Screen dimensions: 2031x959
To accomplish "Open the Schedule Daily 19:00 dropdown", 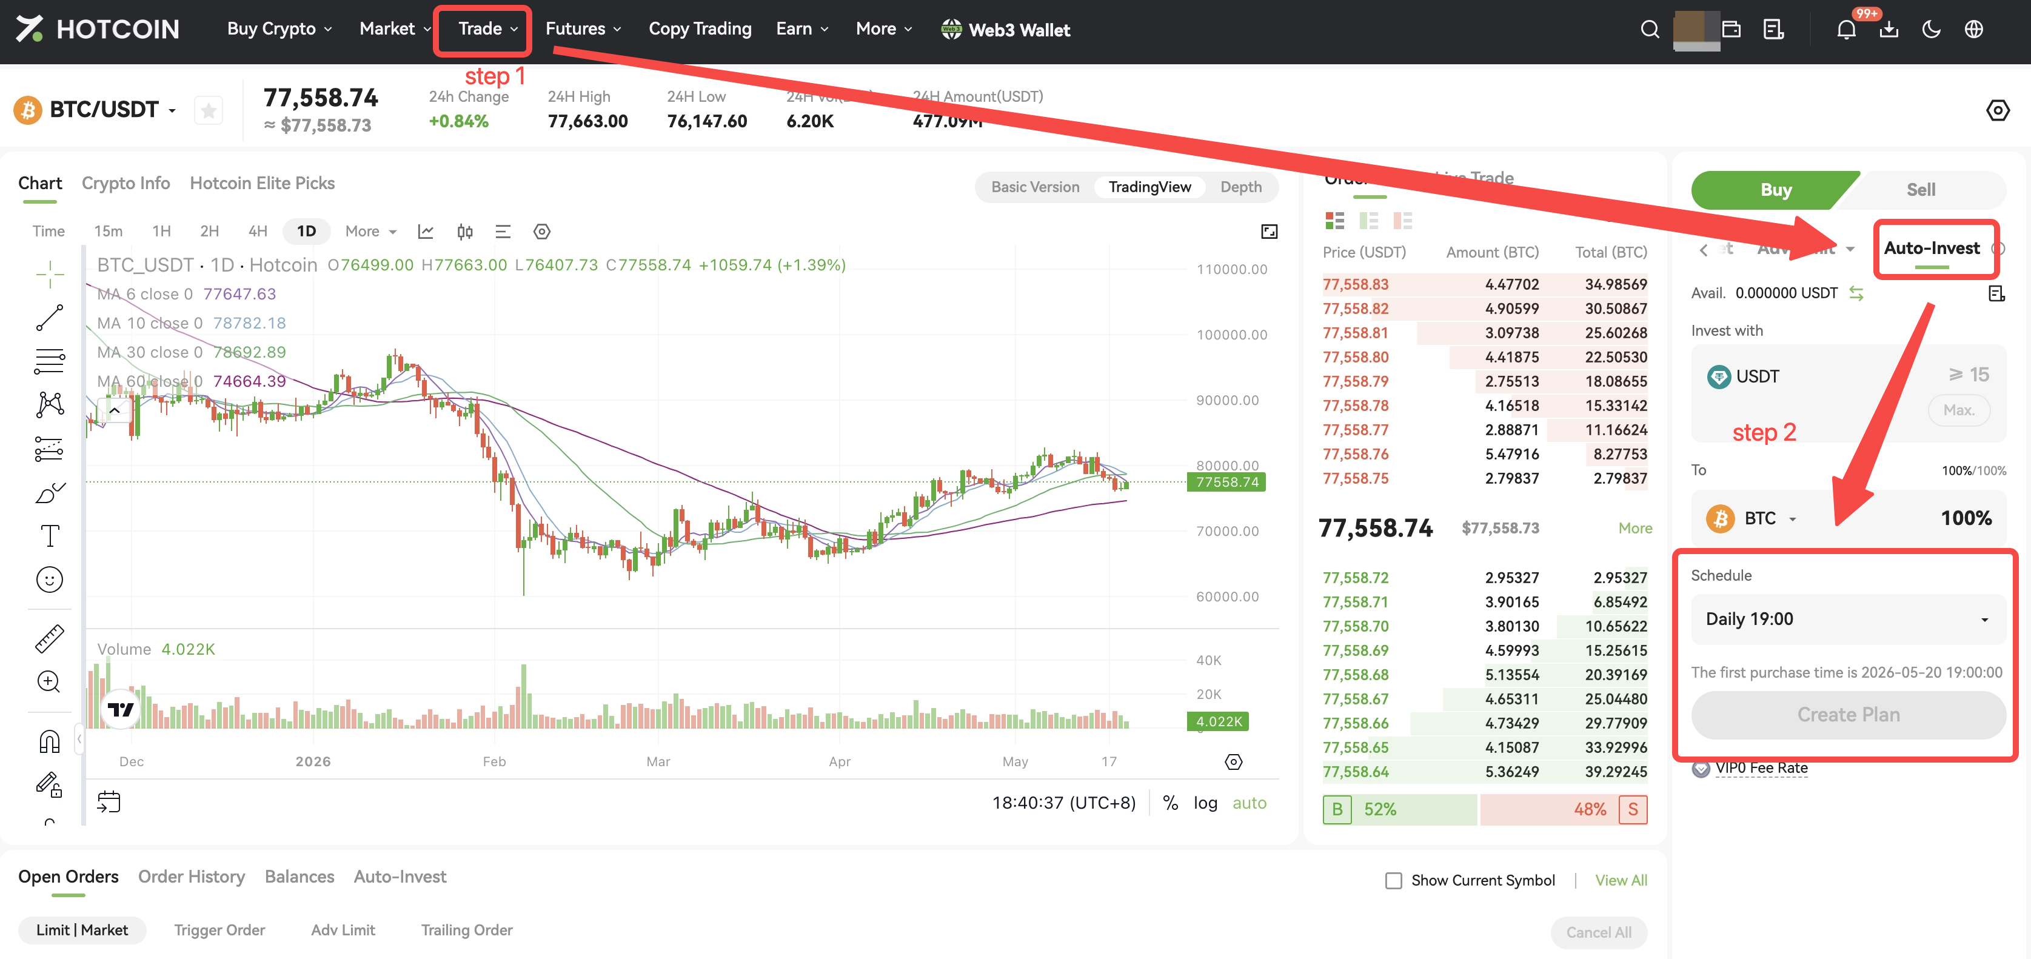I will (1848, 619).
